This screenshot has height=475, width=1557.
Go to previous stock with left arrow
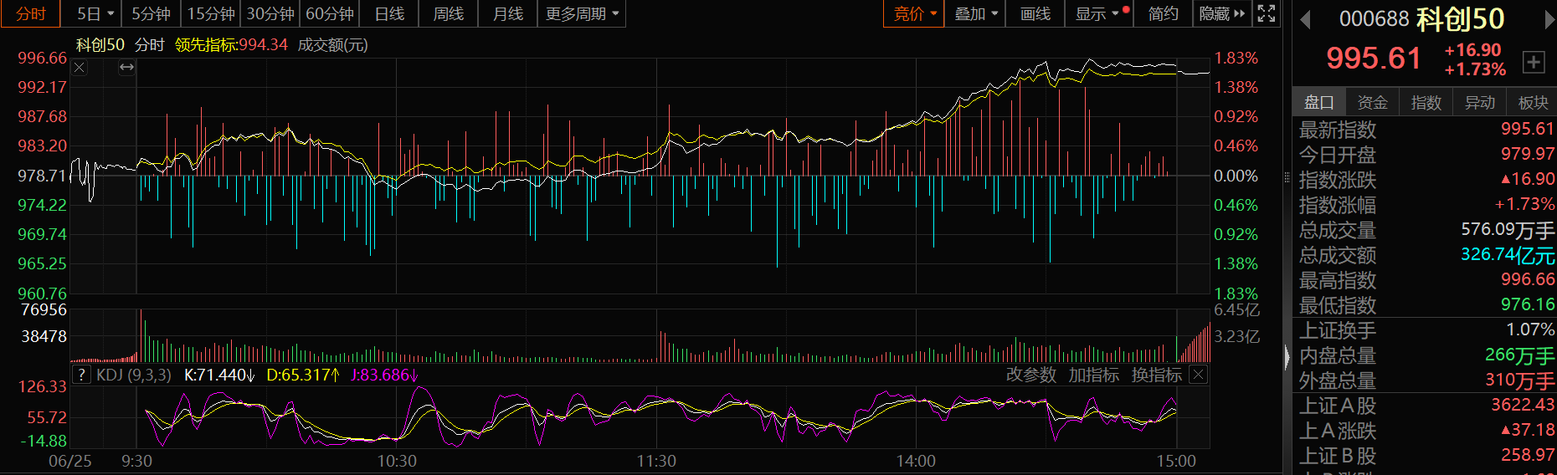1305,19
